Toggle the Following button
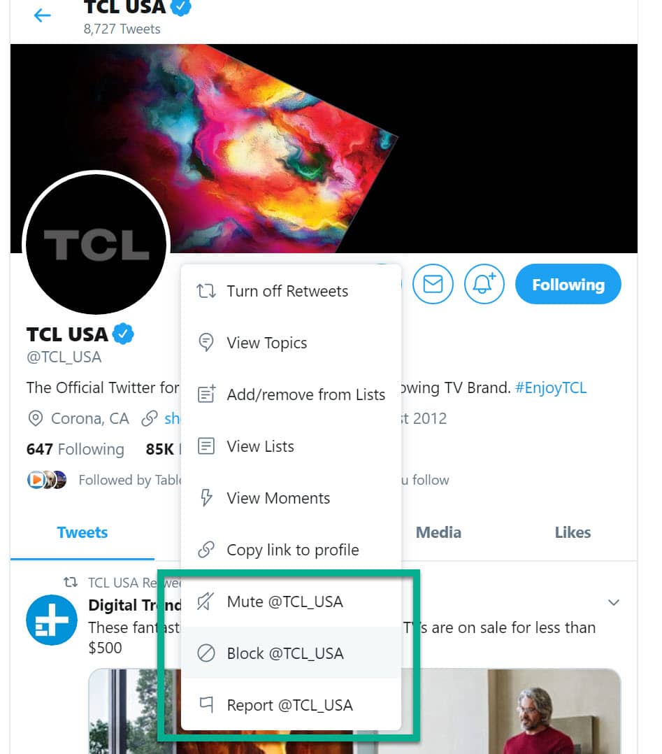Viewport: 662px width, 754px height. (x=568, y=285)
